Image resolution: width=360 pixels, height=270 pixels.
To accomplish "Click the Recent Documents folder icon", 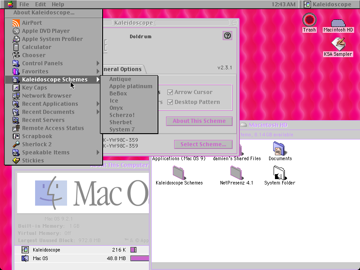I will [x=16, y=112].
